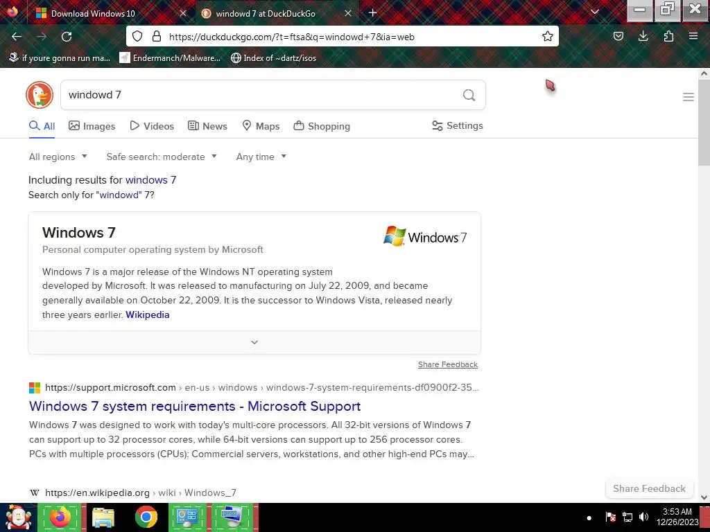Screen dimensions: 710x532
Task: Open the Santa Start button
Action: [x=18, y=517]
